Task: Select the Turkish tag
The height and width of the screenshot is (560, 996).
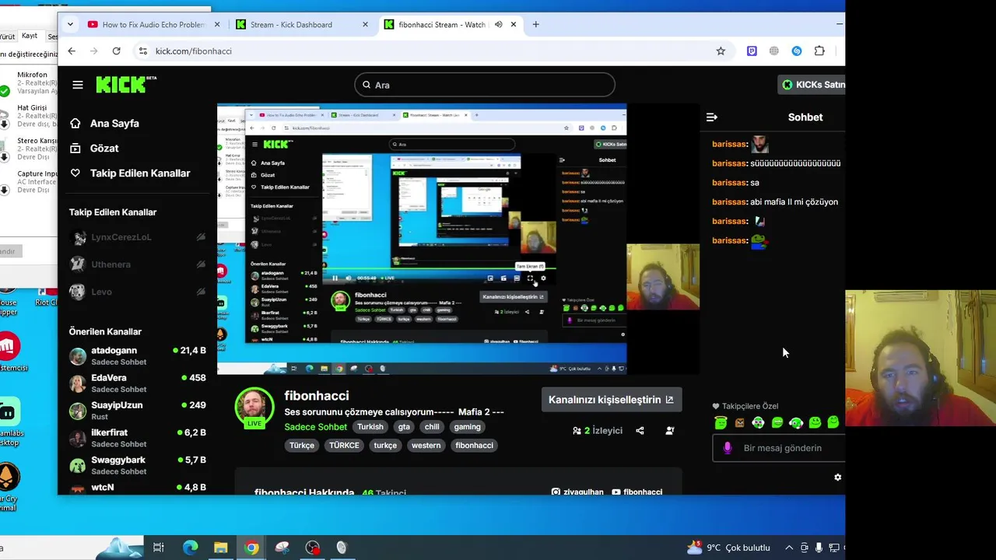Action: (370, 427)
